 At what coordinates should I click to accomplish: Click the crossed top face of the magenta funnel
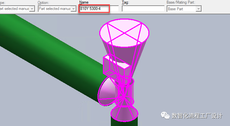pyautogui.click(x=124, y=33)
